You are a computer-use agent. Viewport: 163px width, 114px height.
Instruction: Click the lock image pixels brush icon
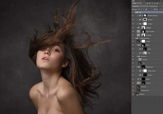click(141, 9)
